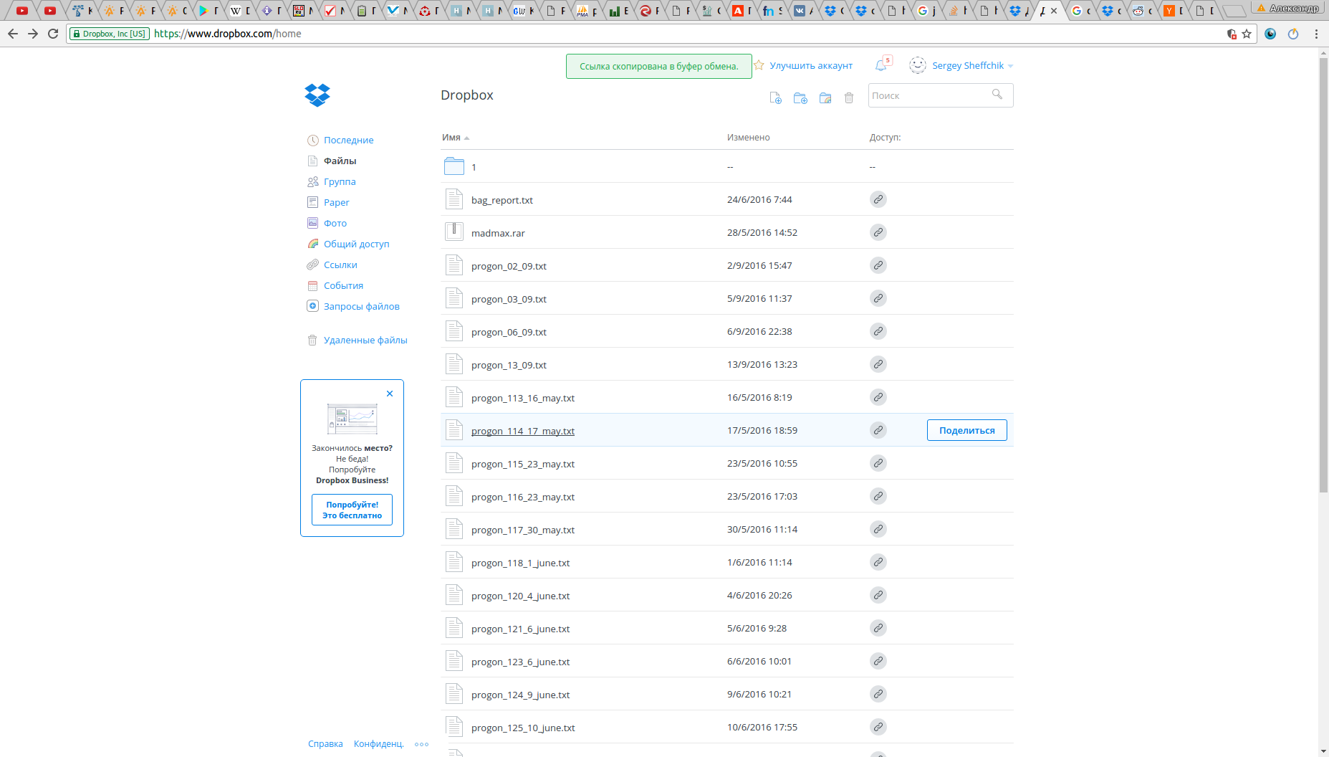Click the link icon in progon_113_16_may.txt row

click(878, 397)
